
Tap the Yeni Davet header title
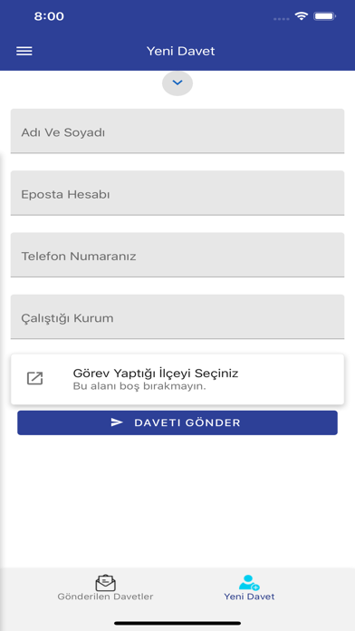point(180,51)
